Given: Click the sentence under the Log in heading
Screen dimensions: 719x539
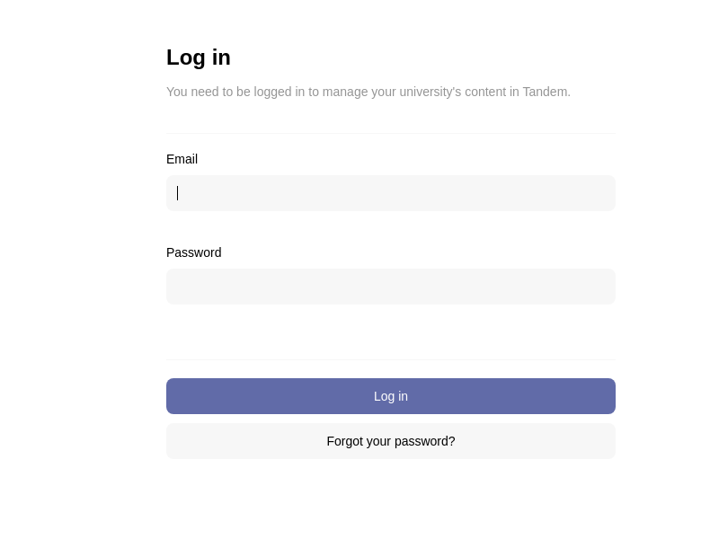Looking at the screenshot, I should tap(368, 92).
